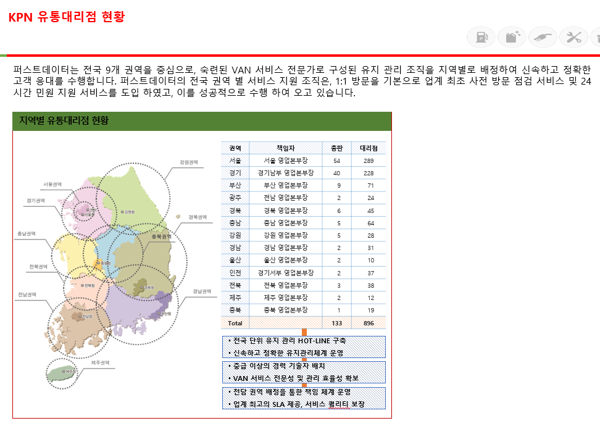
Task: Click the '인천' cell in 권역 column
Action: [x=235, y=273]
